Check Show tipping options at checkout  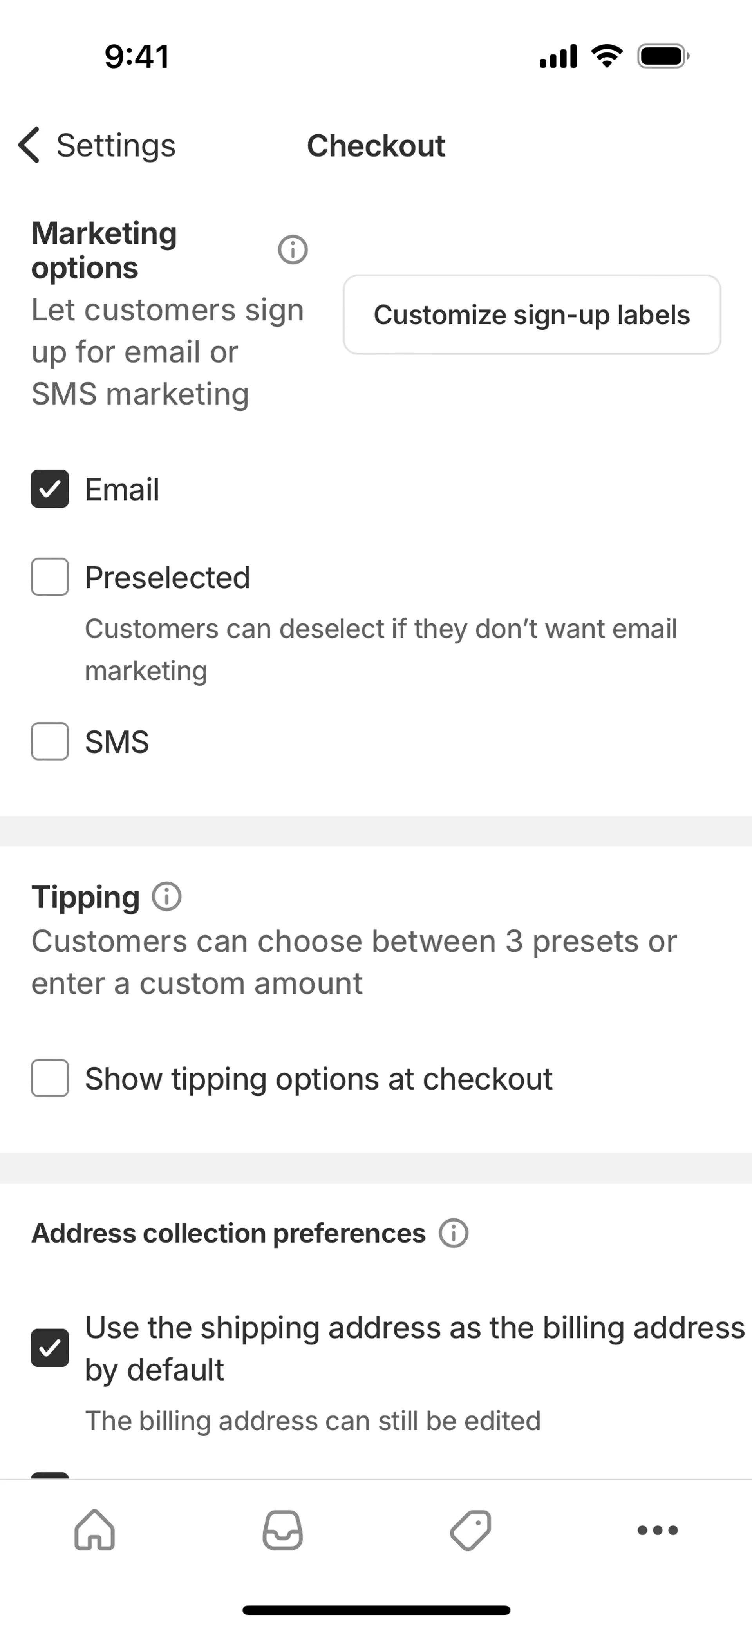tap(50, 1078)
